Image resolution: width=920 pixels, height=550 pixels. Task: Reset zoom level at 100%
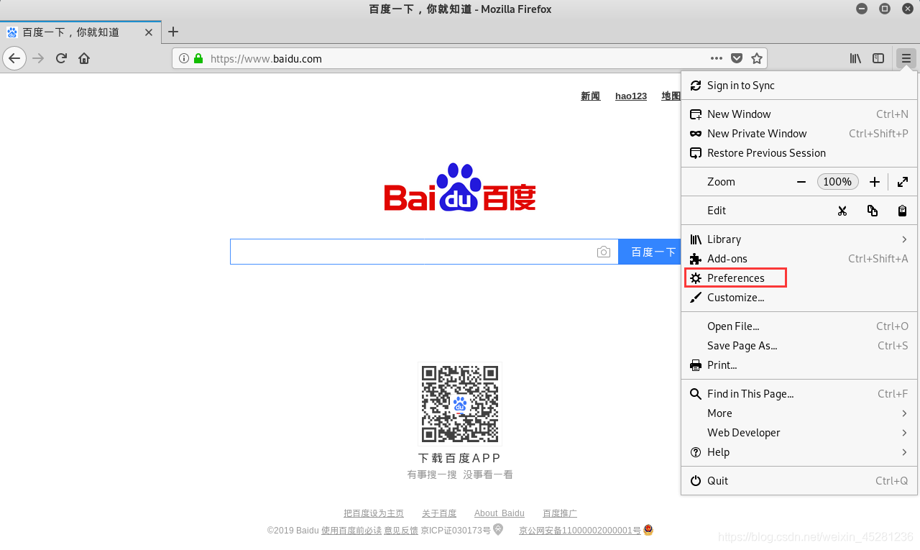[837, 182]
